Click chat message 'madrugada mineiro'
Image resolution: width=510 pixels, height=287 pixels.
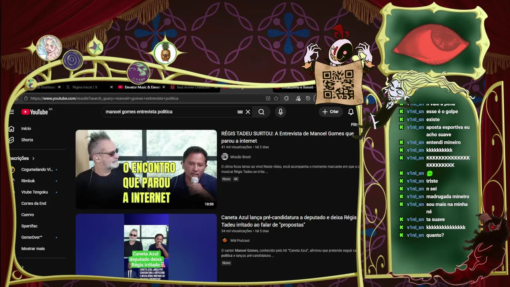pos(447,197)
